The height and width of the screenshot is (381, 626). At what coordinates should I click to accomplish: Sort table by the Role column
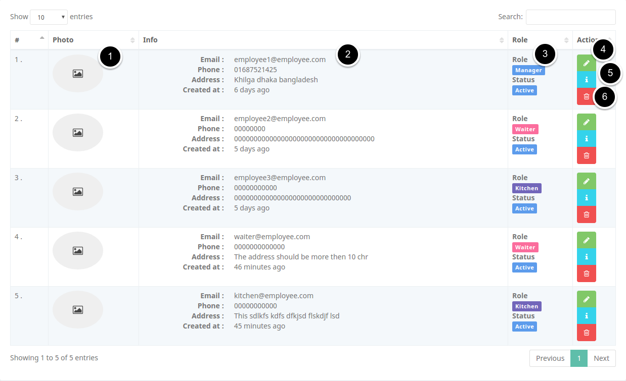coord(541,40)
